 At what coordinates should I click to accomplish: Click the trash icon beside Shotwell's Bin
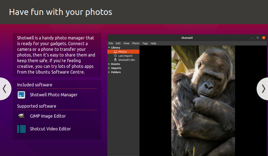point(115,60)
